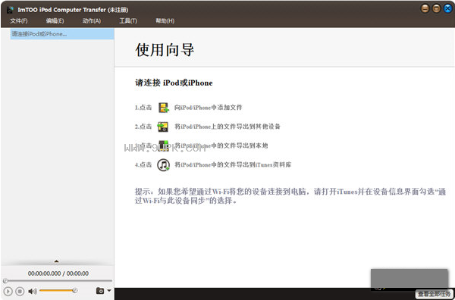Image resolution: width=455 pixels, height=300 pixels.
Task: Click the 查看全部任务 button
Action: pos(434,294)
